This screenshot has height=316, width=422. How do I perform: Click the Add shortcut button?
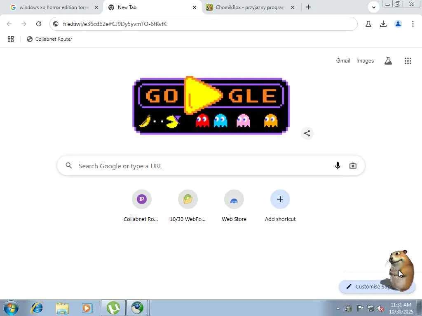point(280,206)
